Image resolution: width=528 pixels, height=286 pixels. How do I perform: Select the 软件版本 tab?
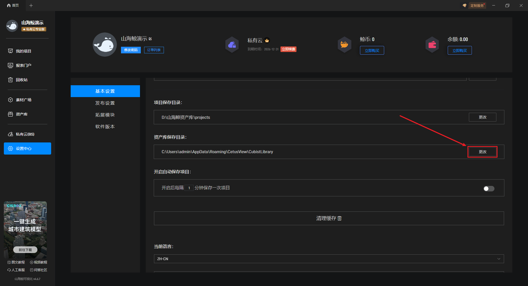(105, 127)
